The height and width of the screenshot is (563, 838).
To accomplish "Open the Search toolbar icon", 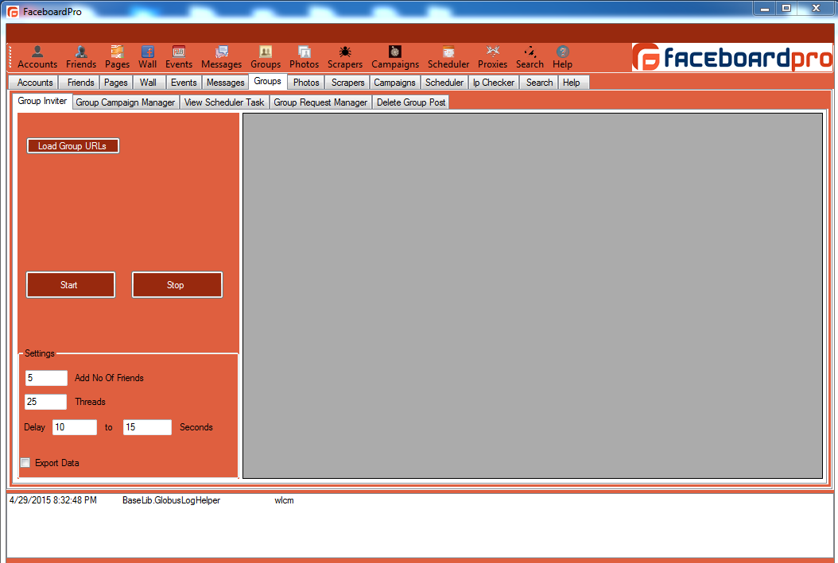I will coord(530,57).
